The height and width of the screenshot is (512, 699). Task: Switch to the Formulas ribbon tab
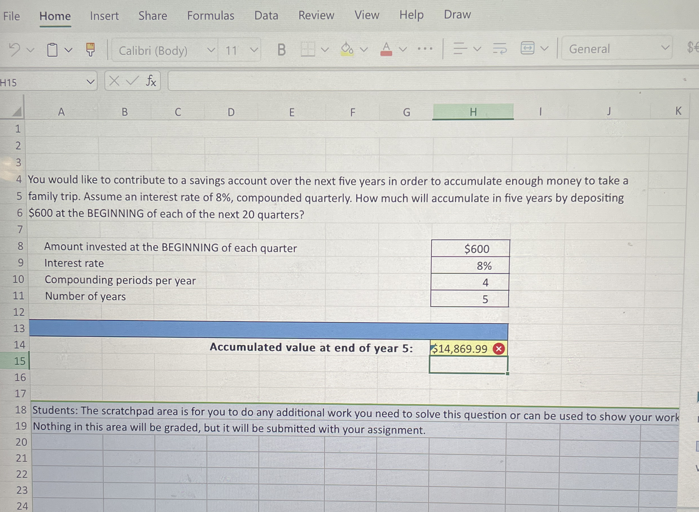[x=211, y=16]
